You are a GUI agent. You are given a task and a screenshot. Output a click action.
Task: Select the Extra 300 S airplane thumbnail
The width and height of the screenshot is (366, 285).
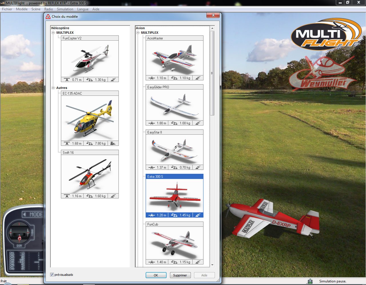(x=174, y=196)
